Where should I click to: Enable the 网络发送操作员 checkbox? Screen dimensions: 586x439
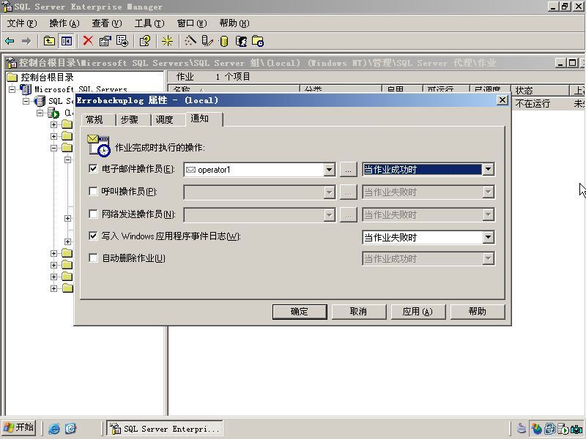tap(93, 214)
